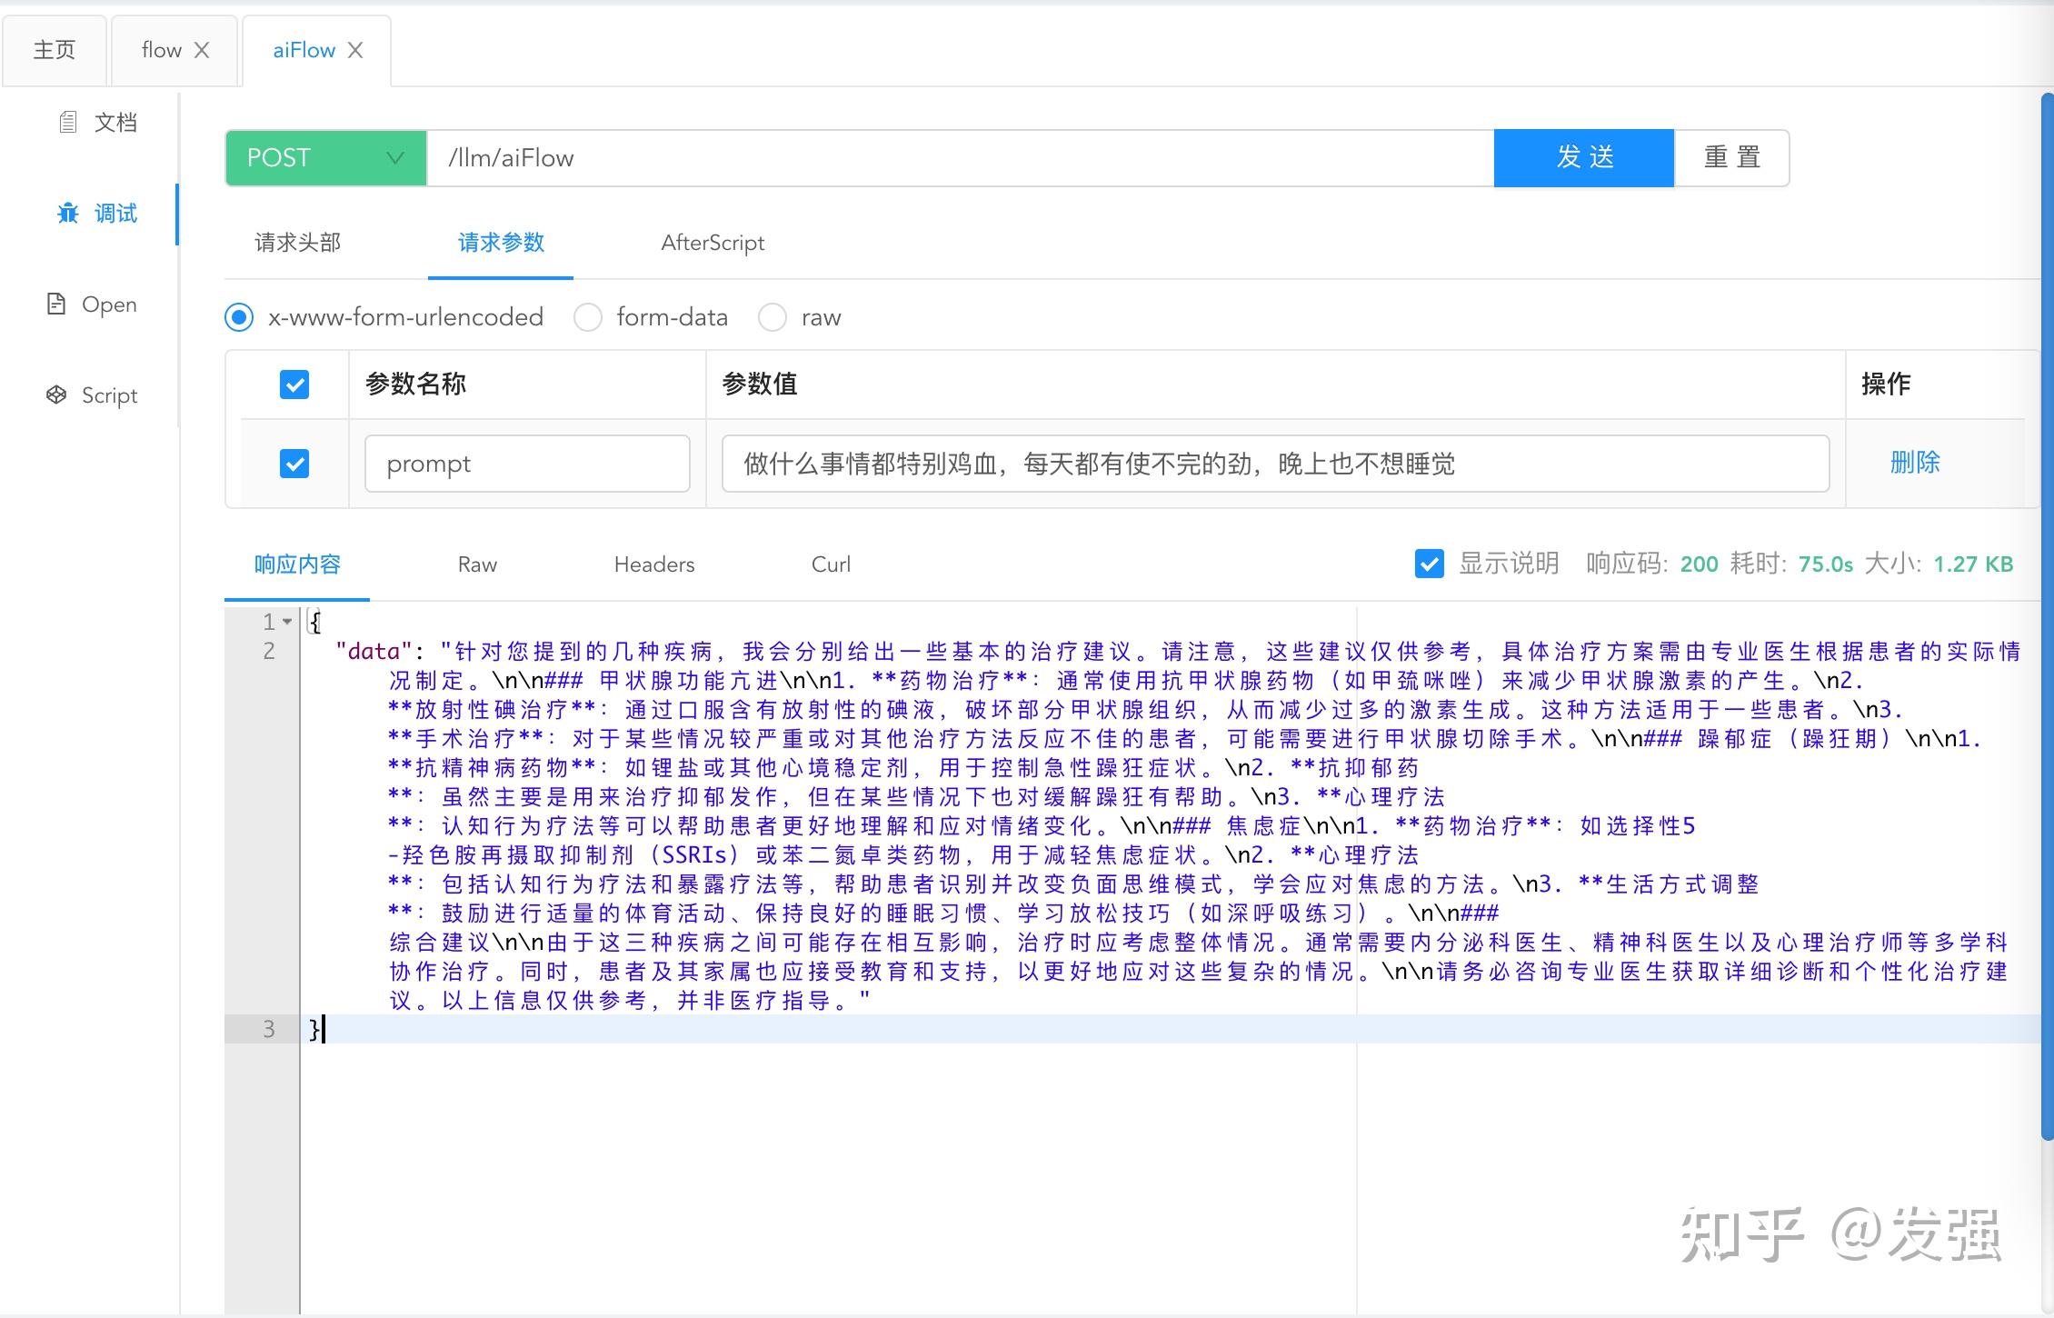Click the 参数值 column header

coord(759,384)
